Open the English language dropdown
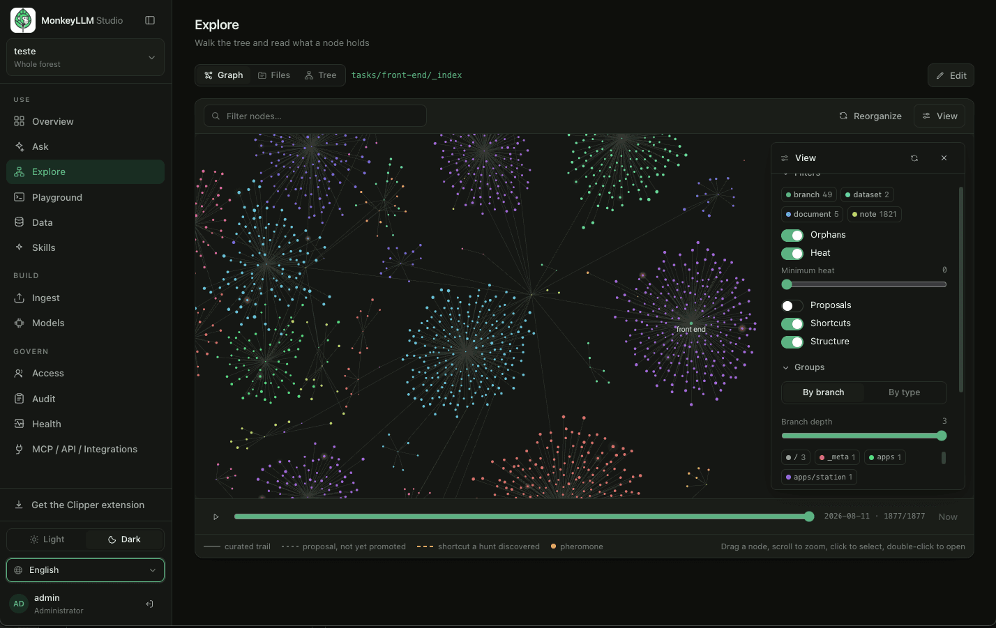Screen dimensions: 996x628 pyautogui.click(x=85, y=570)
